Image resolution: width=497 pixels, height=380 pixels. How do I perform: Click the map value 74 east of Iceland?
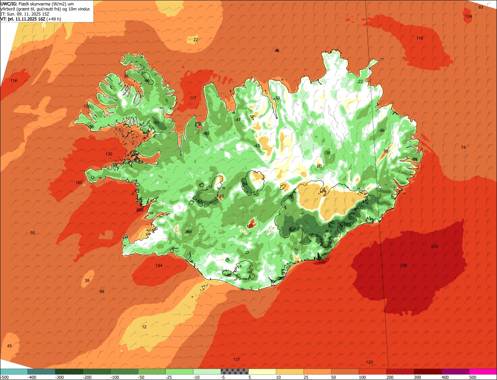[463, 147]
